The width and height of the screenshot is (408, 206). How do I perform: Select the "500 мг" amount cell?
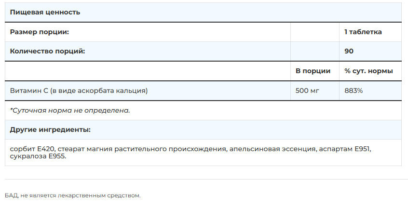[x=308, y=90]
